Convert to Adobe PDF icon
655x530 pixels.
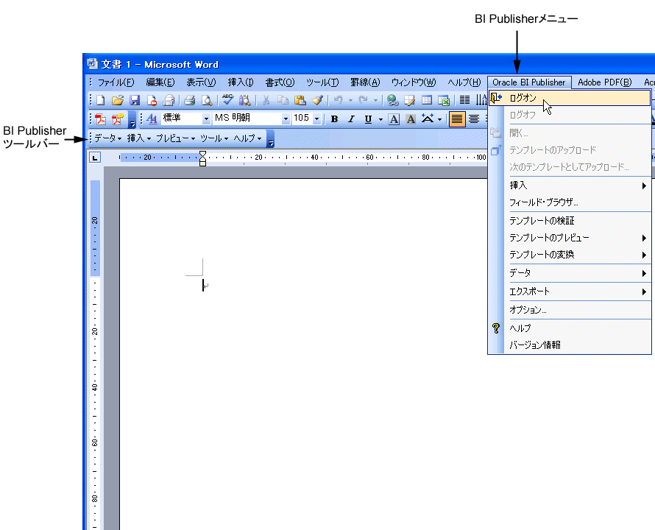coord(101,119)
